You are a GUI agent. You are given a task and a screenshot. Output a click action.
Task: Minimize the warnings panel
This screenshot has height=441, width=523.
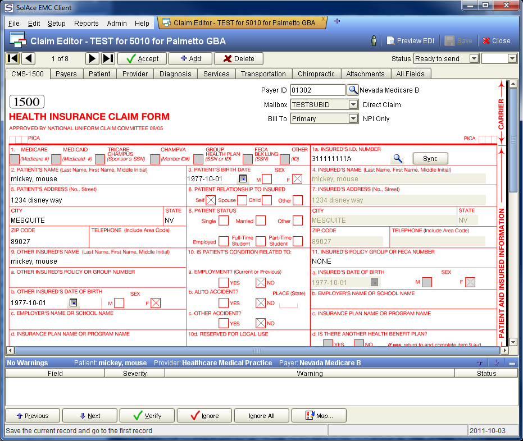point(512,363)
